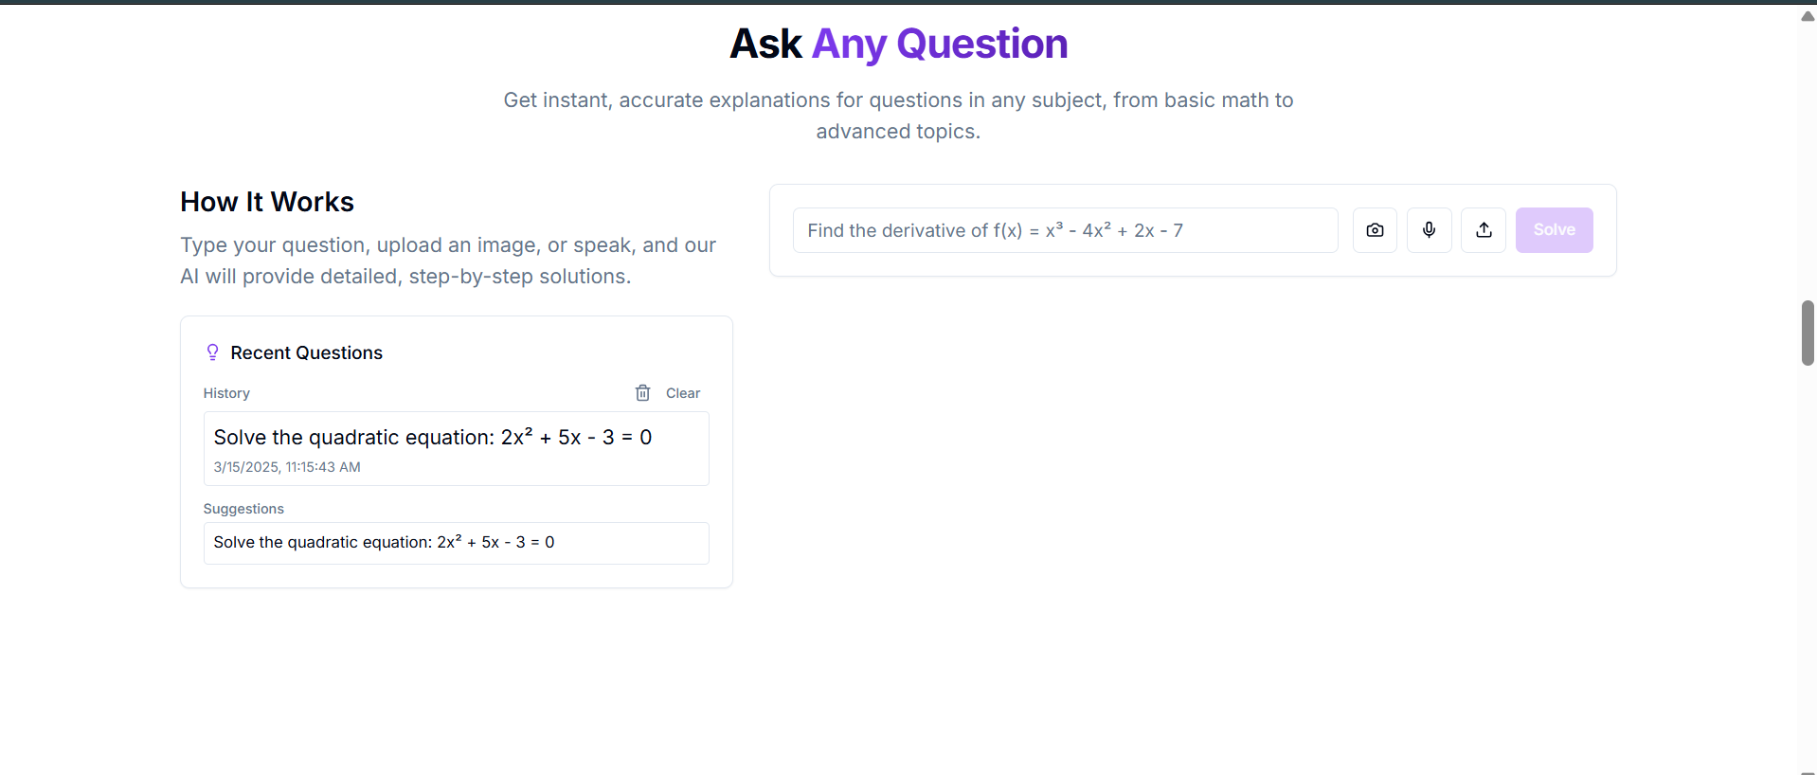Clear the question history
1817x775 pixels.
(668, 393)
